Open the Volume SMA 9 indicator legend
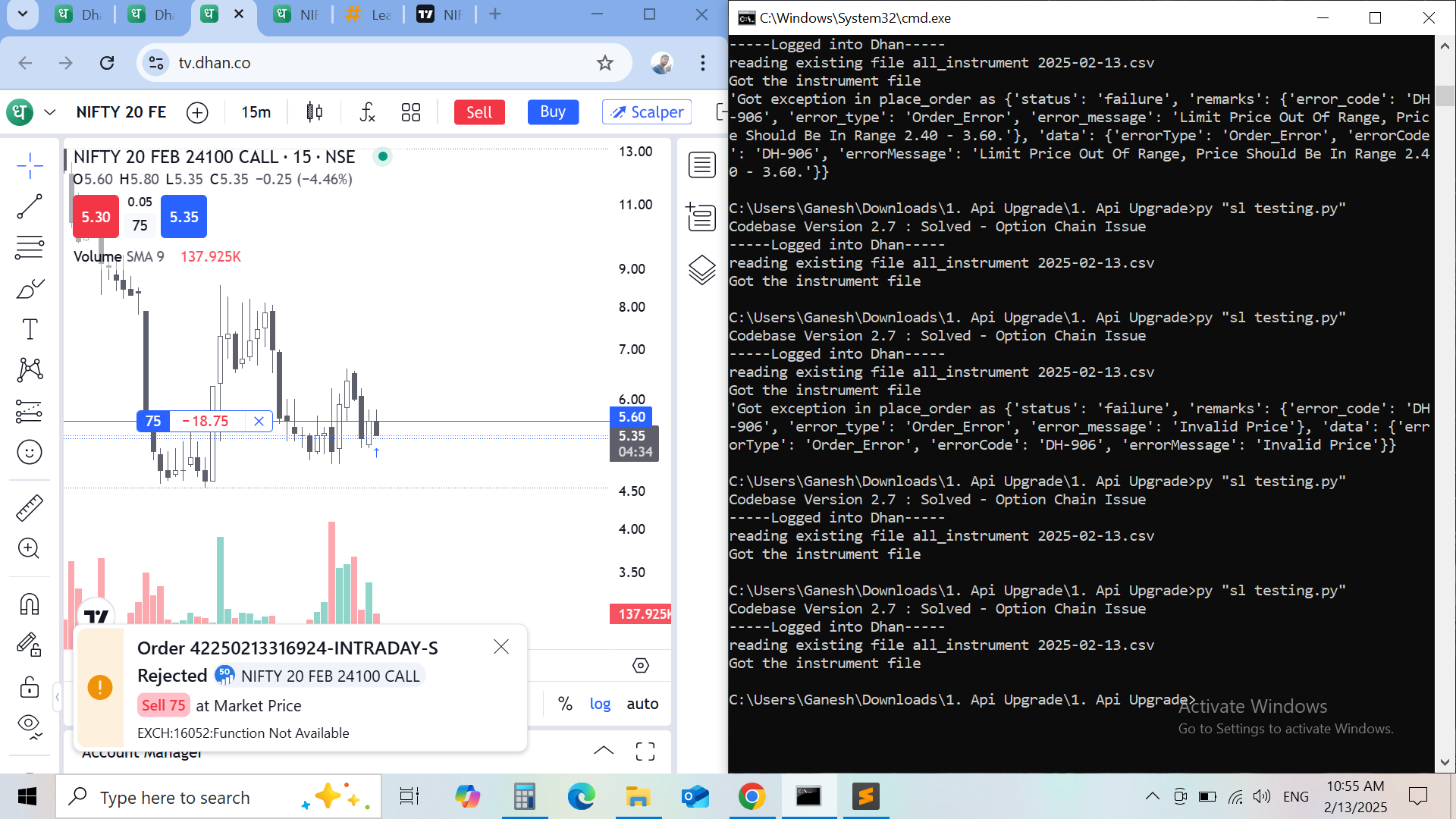The image size is (1456, 819). pos(119,256)
